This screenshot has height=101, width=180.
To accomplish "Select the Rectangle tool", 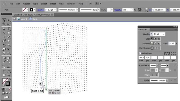I will (9, 33).
